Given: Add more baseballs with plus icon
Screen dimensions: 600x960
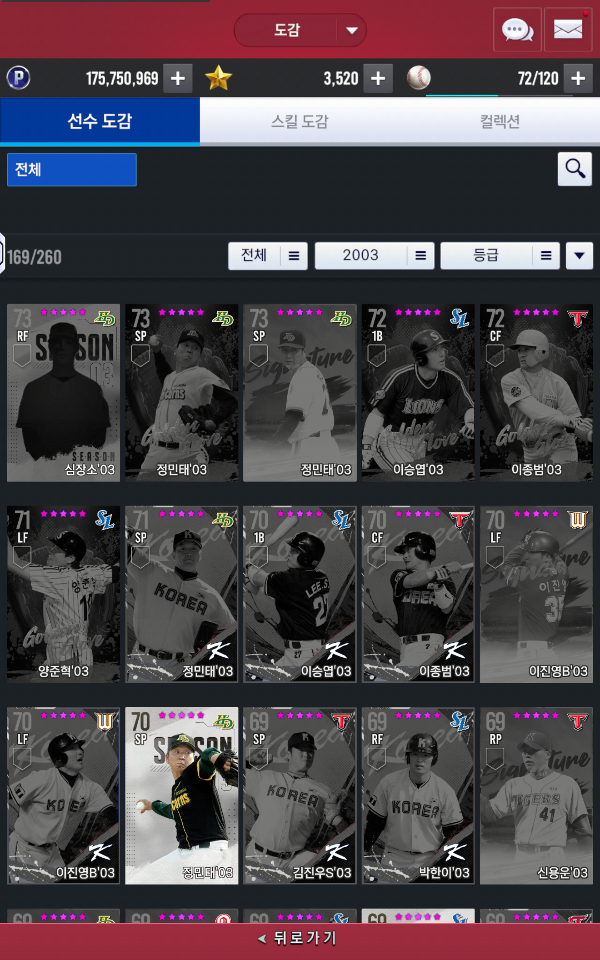Looking at the screenshot, I should (578, 78).
